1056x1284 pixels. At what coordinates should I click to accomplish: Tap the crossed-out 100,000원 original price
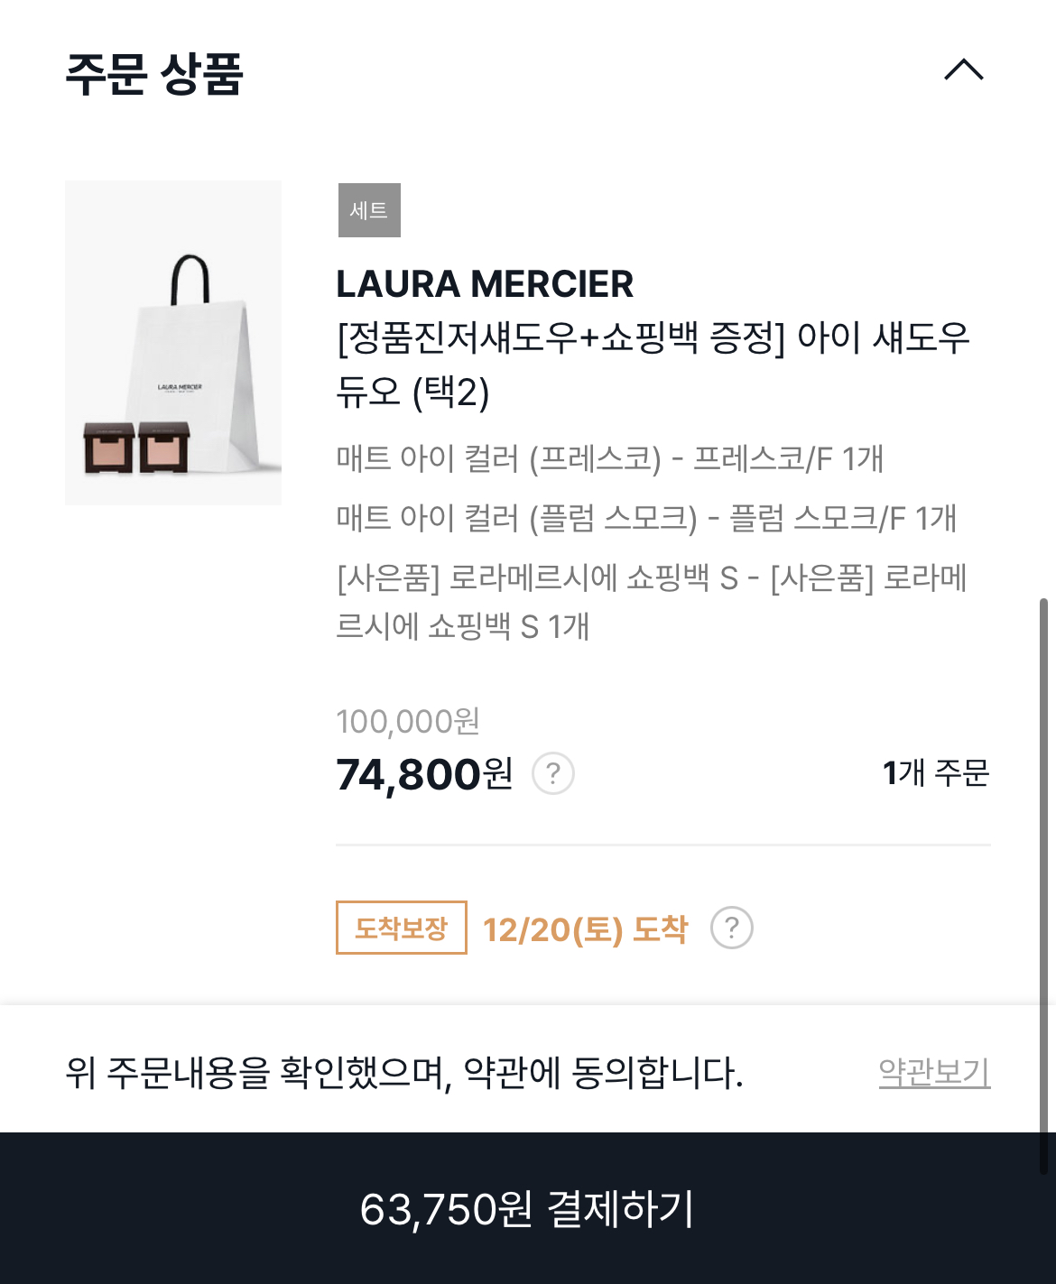(x=408, y=722)
